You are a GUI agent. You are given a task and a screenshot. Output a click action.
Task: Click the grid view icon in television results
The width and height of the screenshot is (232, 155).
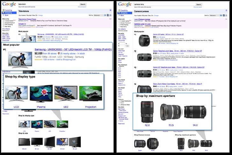pyautogui.click(x=110, y=15)
